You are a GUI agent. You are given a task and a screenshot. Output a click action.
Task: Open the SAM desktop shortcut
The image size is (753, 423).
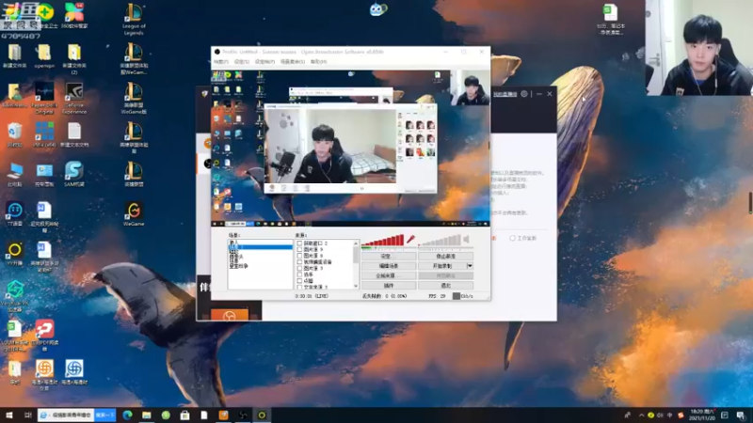tap(74, 174)
